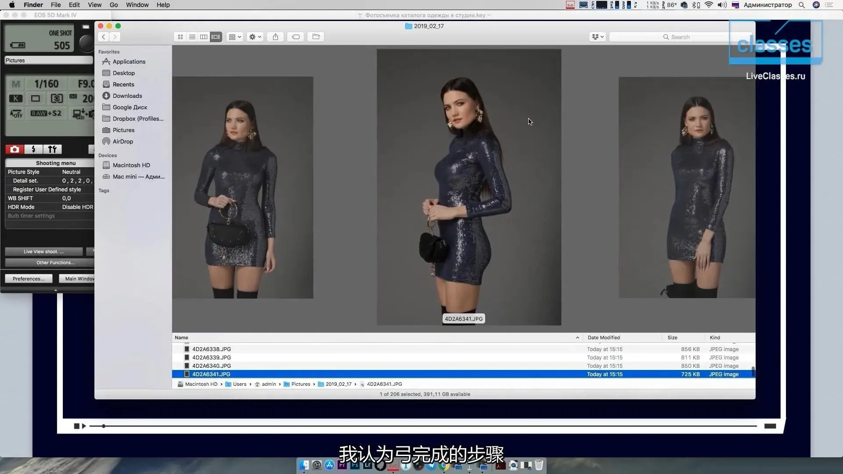Click Users in the path bar

[x=236, y=384]
